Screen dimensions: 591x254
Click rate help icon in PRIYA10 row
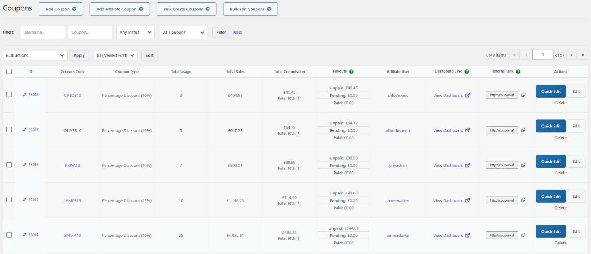point(298,168)
